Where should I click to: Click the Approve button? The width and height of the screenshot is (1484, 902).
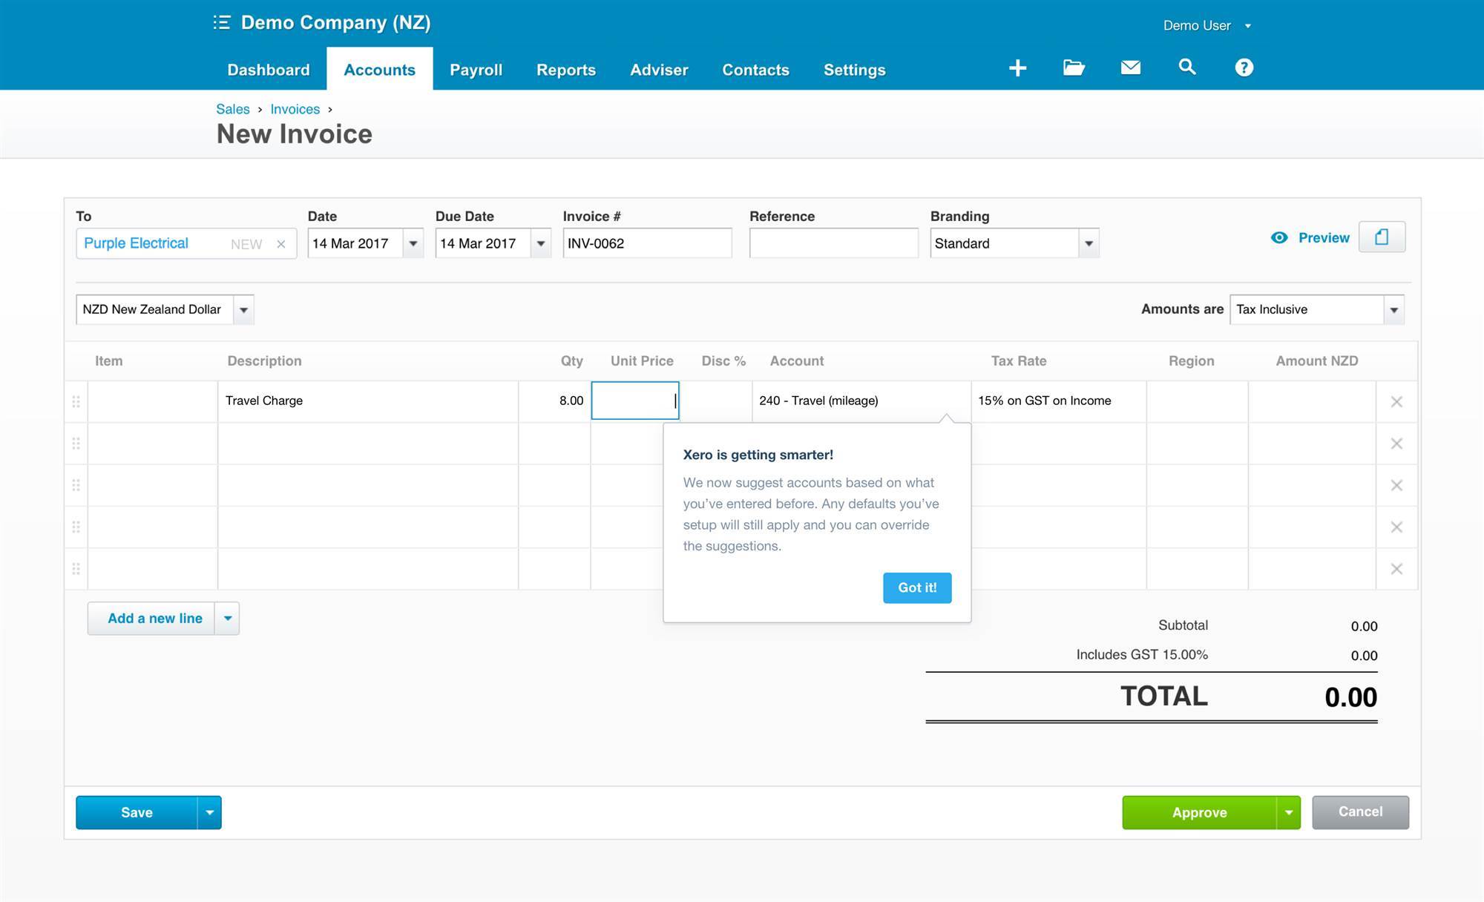click(1200, 812)
